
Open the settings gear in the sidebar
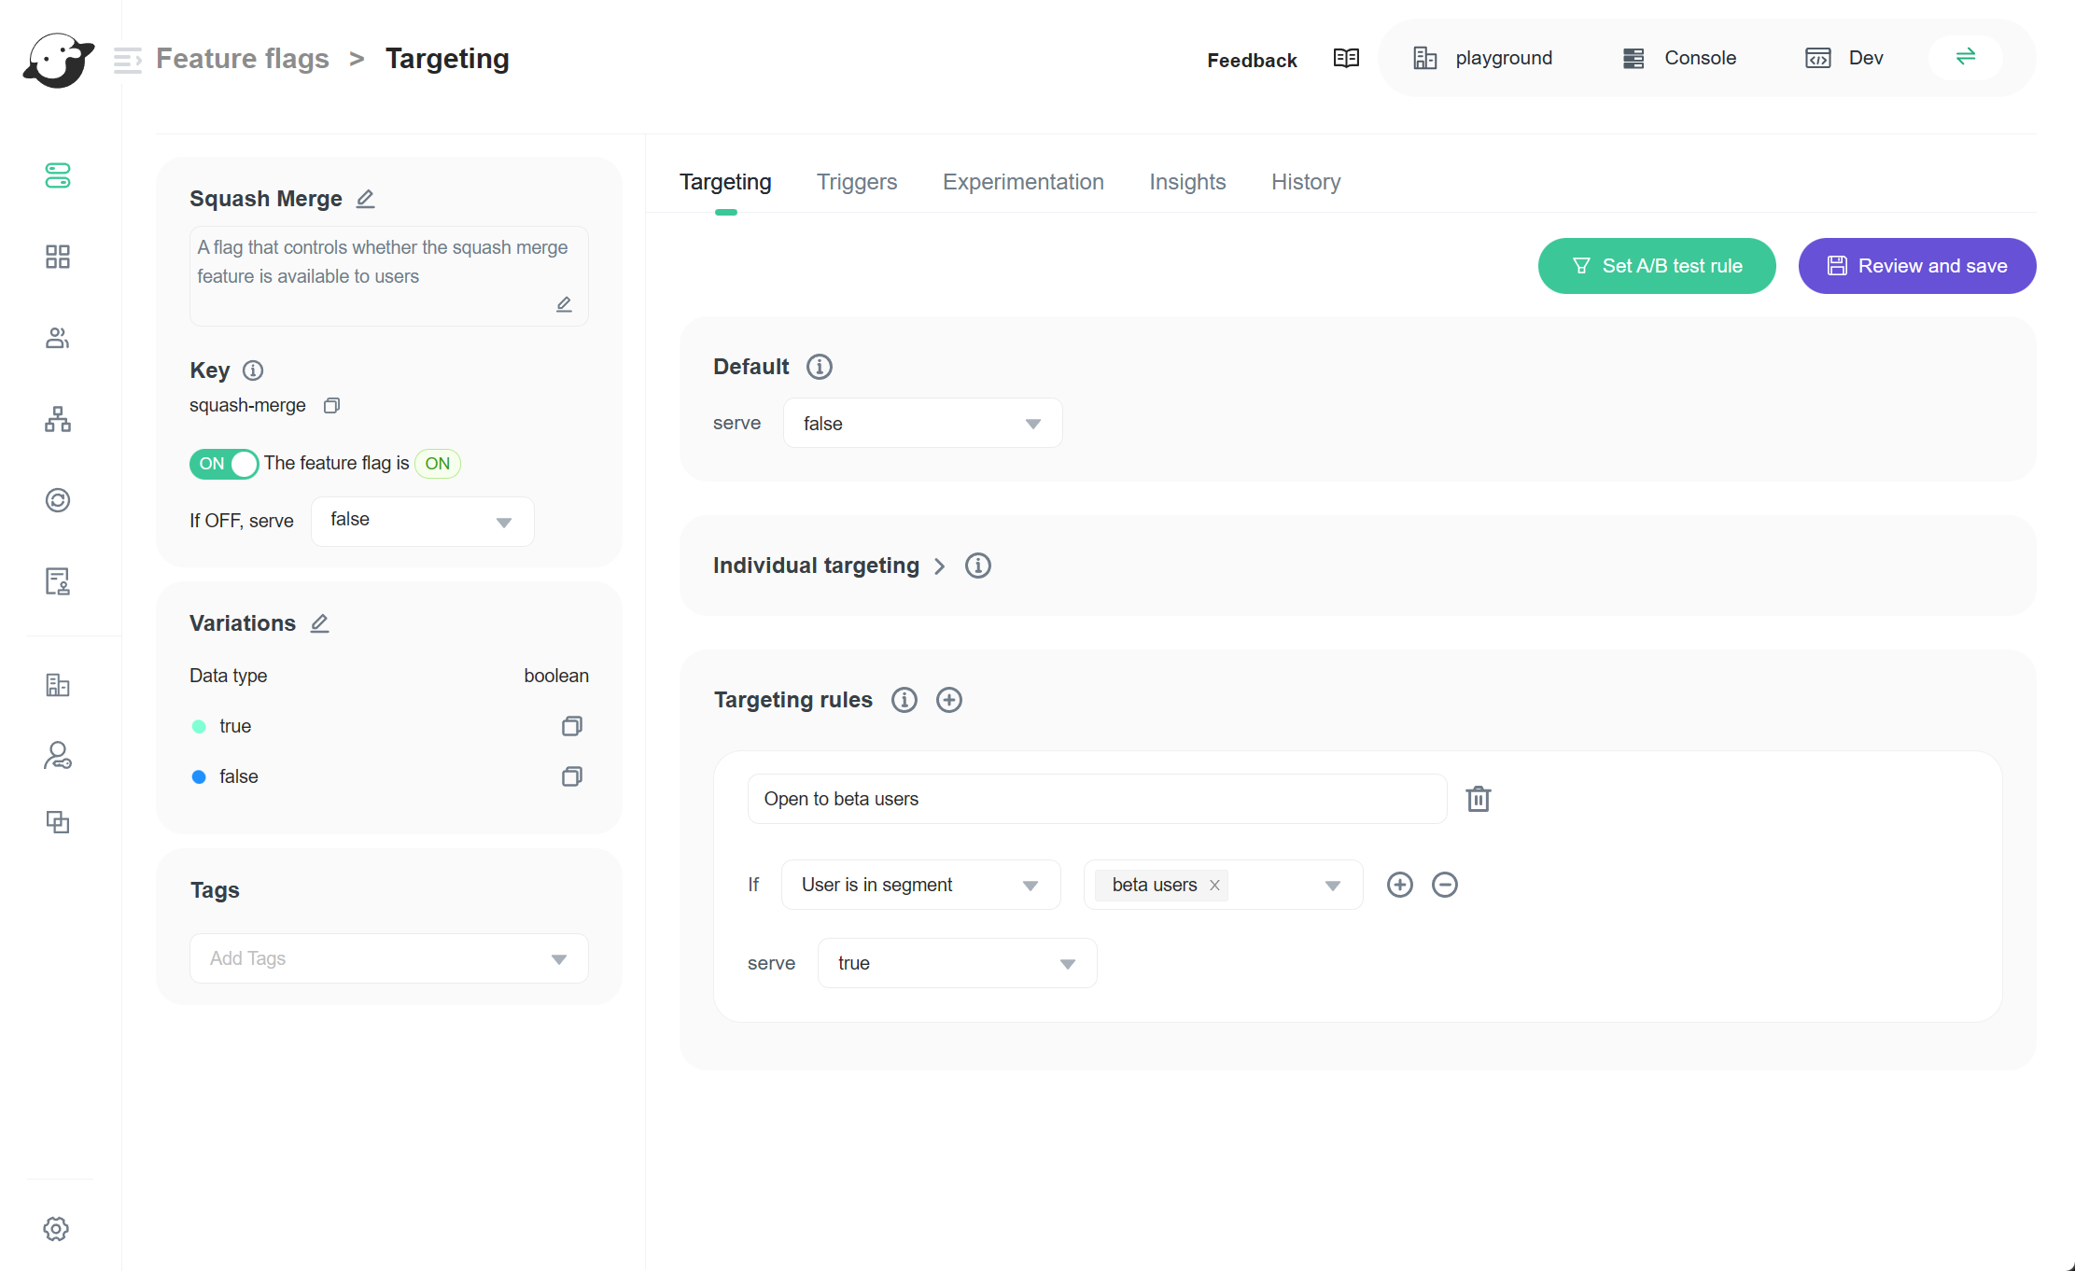point(56,1229)
